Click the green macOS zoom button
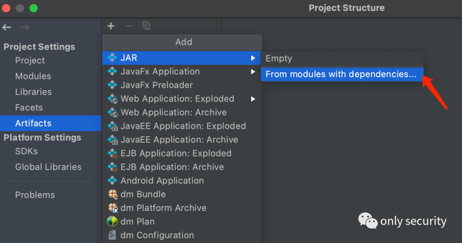The image size is (462, 243). (33, 8)
